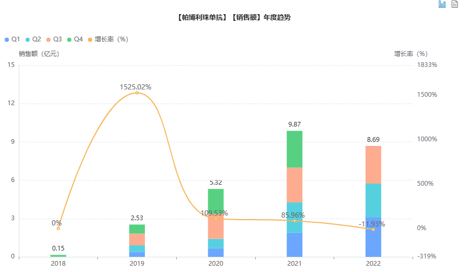Viewport: 466px width, 272px height.
Task: Select the -11.93% growth point in 2022
Action: pos(373,229)
